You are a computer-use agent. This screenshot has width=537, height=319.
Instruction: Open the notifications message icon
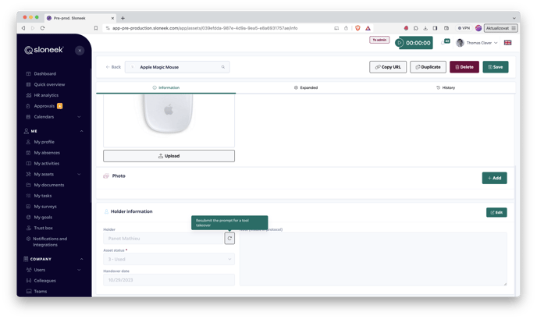pos(444,43)
